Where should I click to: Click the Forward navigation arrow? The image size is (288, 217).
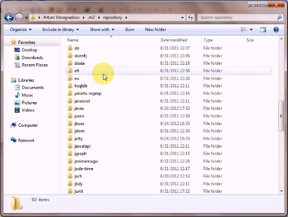pyautogui.click(x=19, y=17)
